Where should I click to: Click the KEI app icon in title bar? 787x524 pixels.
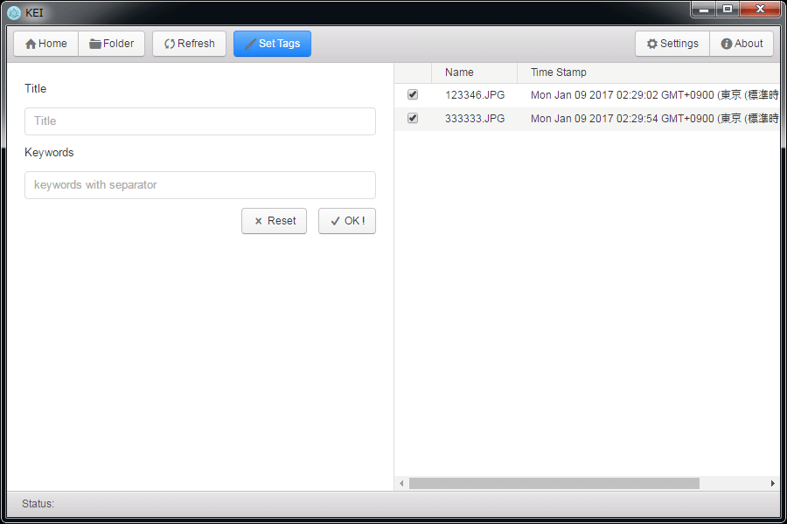point(14,12)
